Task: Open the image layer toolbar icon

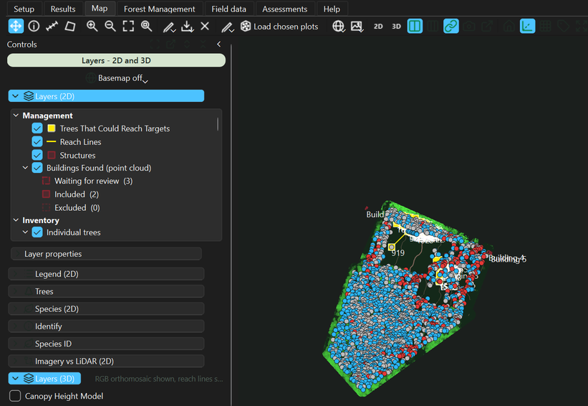Action: (x=357, y=27)
